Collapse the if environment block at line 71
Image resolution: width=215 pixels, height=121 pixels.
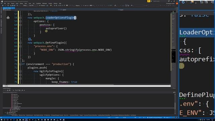pyautogui.click(x=20, y=64)
